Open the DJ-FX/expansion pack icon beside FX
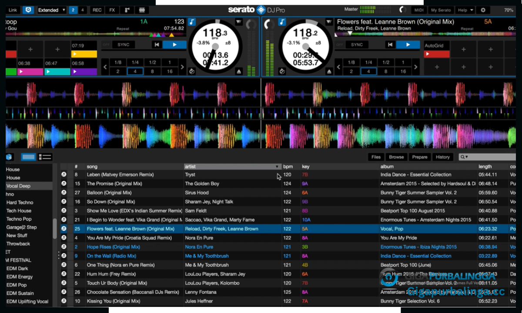Viewport: 522px width, 313px height. coord(127,10)
